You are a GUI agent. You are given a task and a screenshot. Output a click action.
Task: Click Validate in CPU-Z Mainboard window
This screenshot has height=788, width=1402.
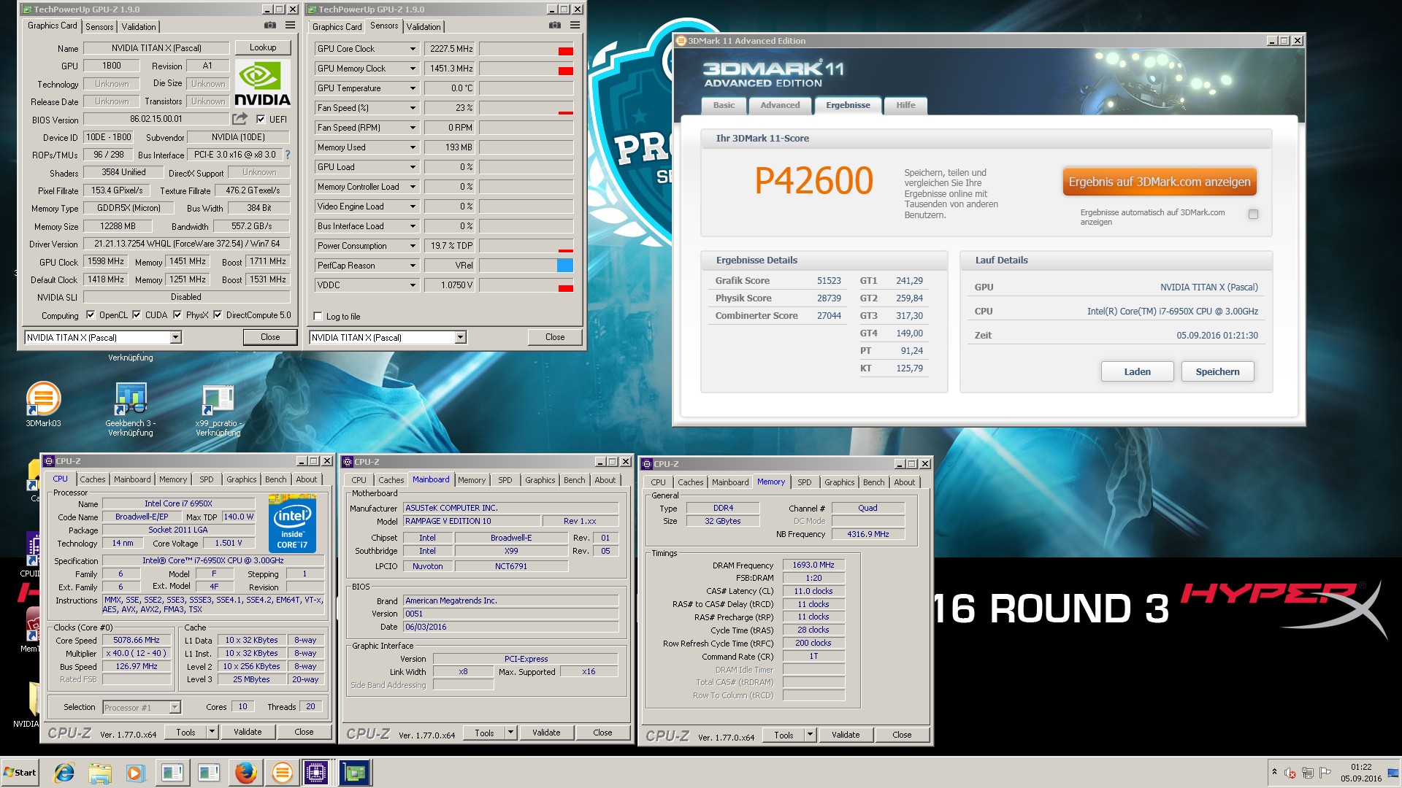click(546, 733)
